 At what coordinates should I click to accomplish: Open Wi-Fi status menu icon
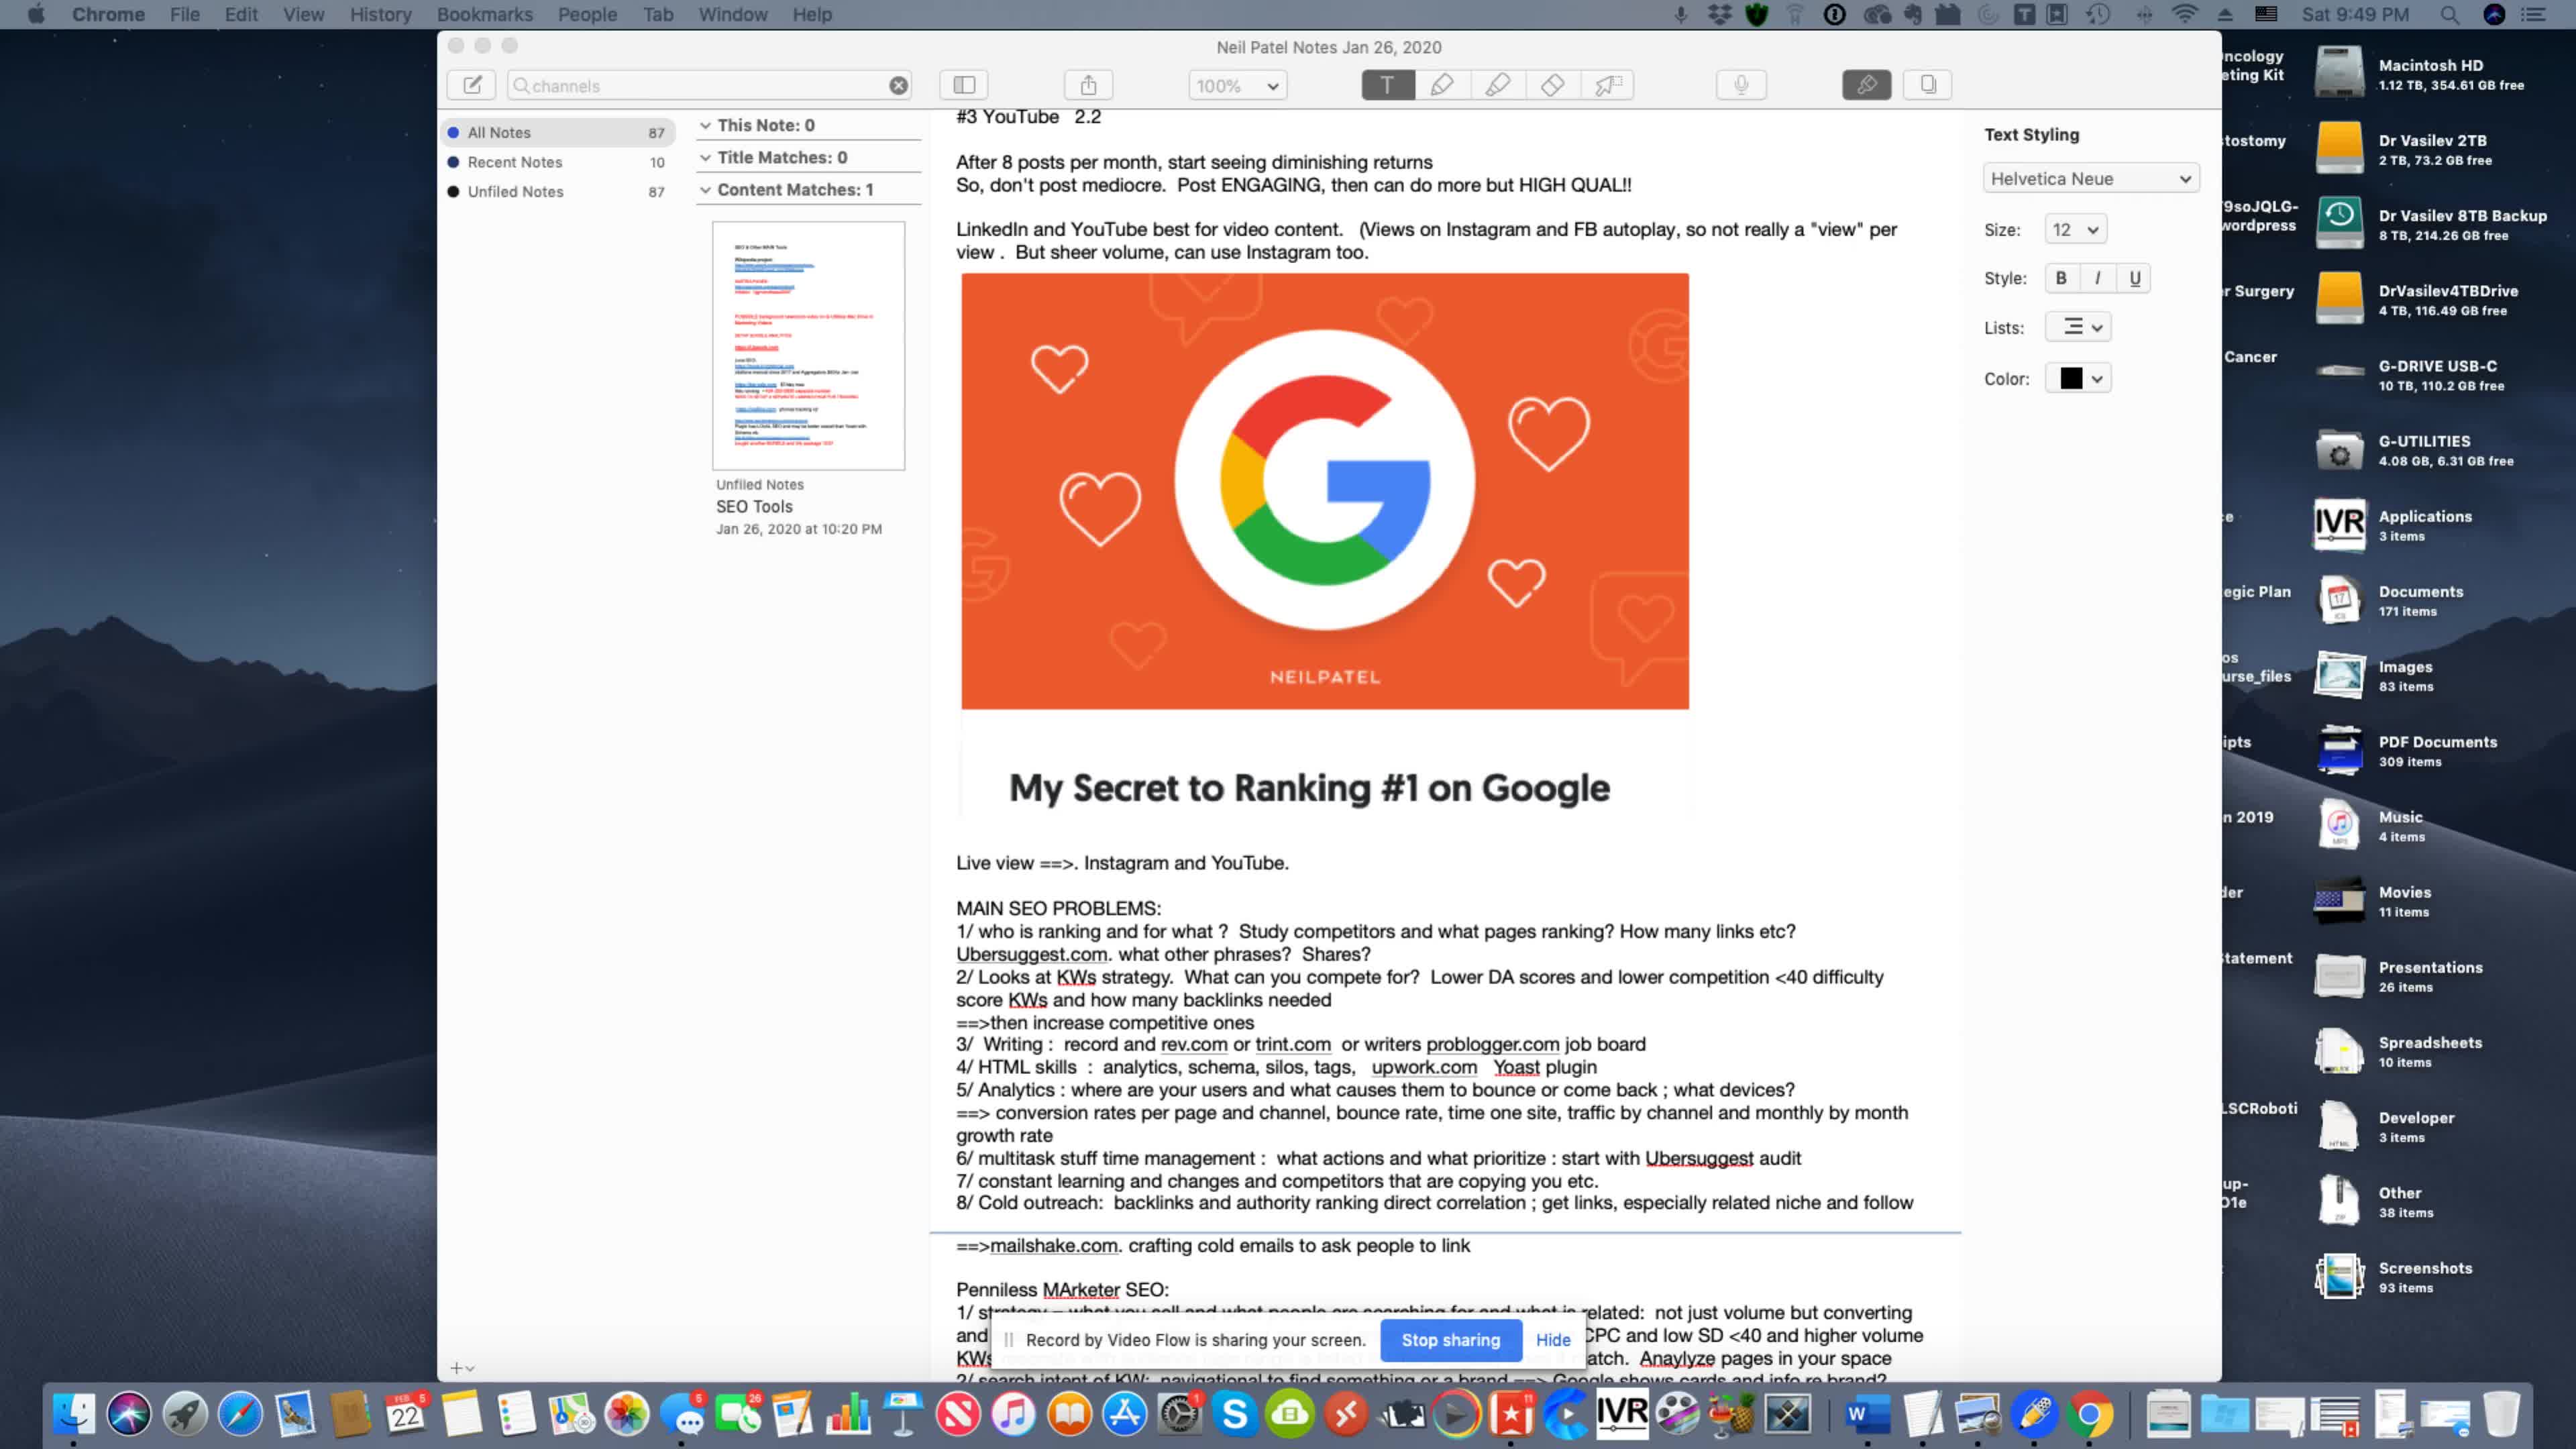pyautogui.click(x=2185, y=14)
